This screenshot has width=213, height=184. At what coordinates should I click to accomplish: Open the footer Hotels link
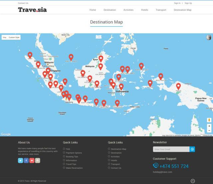114,160
